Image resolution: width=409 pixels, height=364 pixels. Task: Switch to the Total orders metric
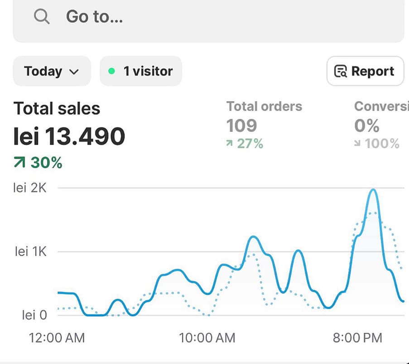pyautogui.click(x=264, y=106)
